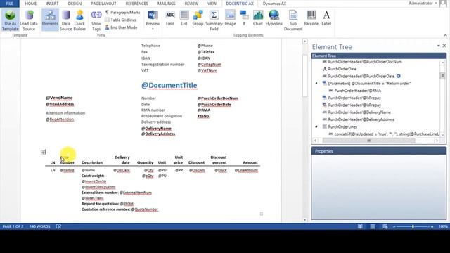Click the @VendName tag in document

[59, 98]
